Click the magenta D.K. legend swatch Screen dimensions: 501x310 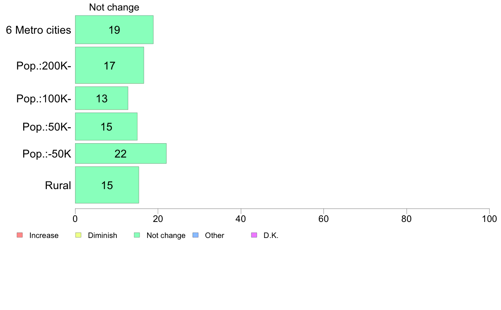tap(254, 235)
